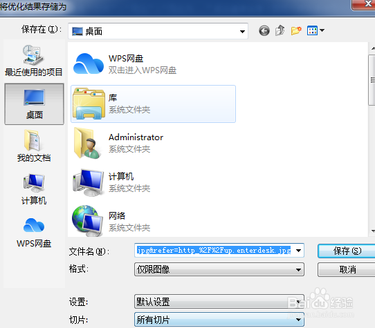The width and height of the screenshot is (375, 328).
Task: Open the 切片 slices dropdown
Action: tap(219, 320)
